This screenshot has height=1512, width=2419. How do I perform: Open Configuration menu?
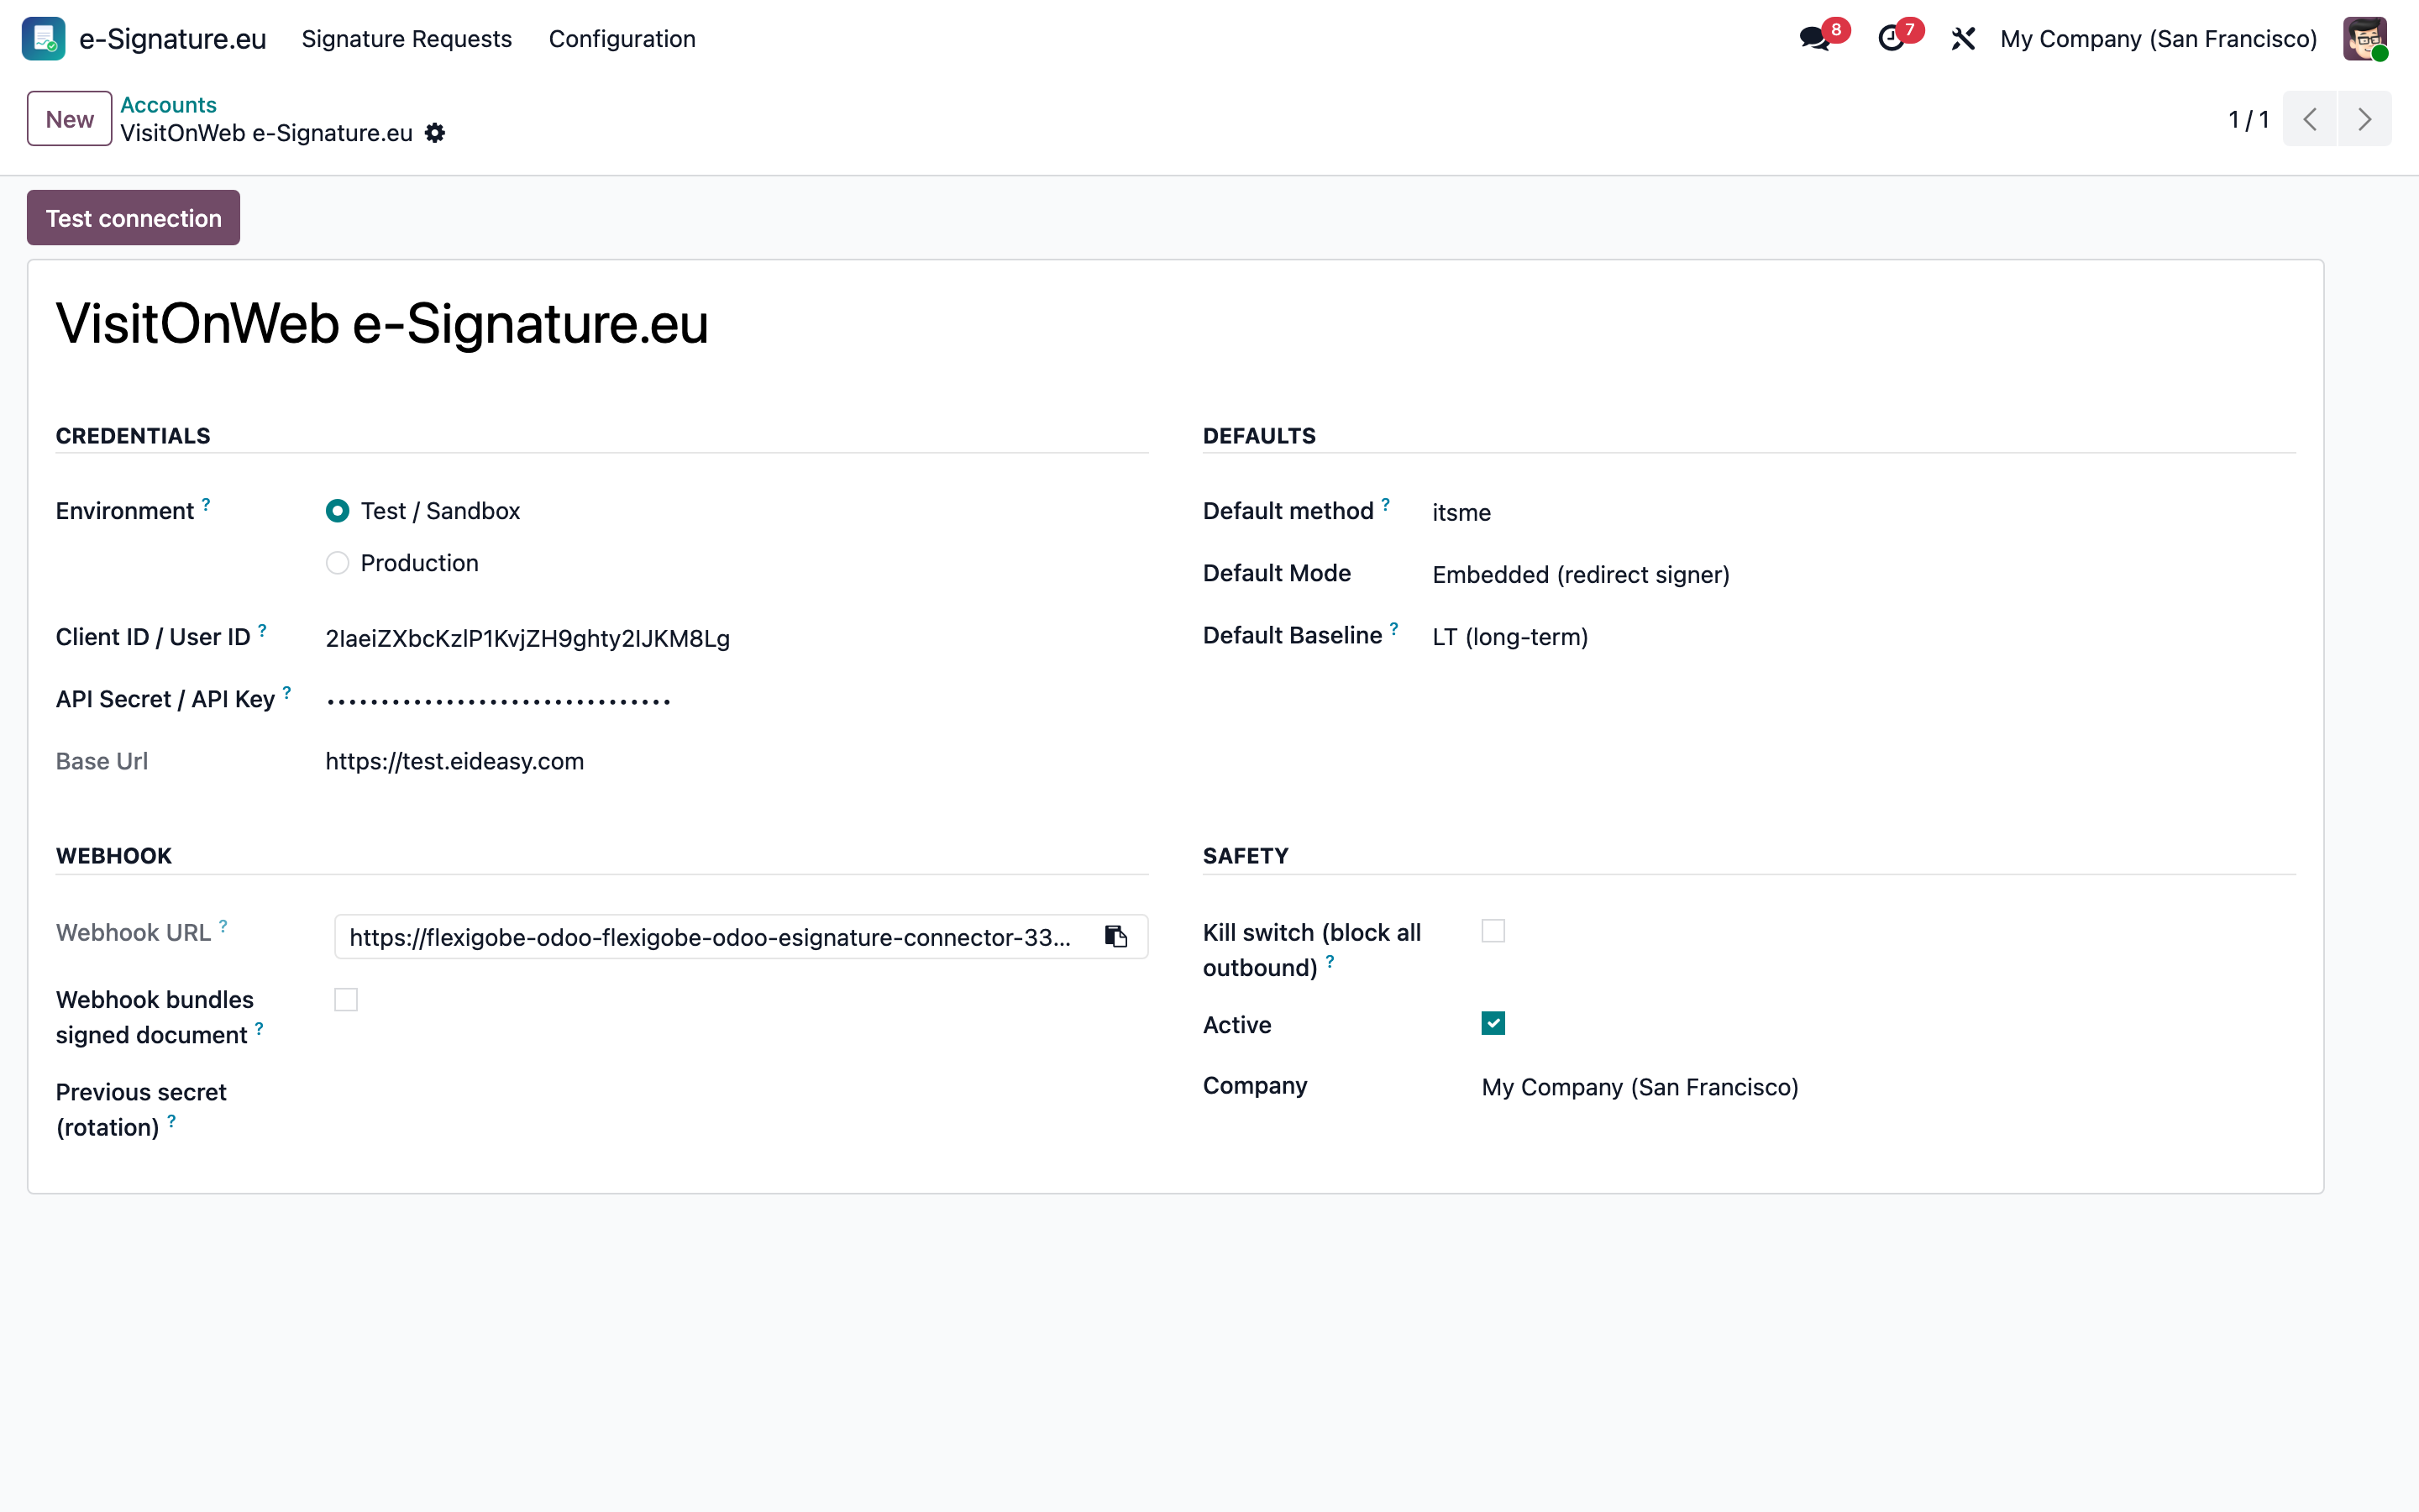click(622, 39)
